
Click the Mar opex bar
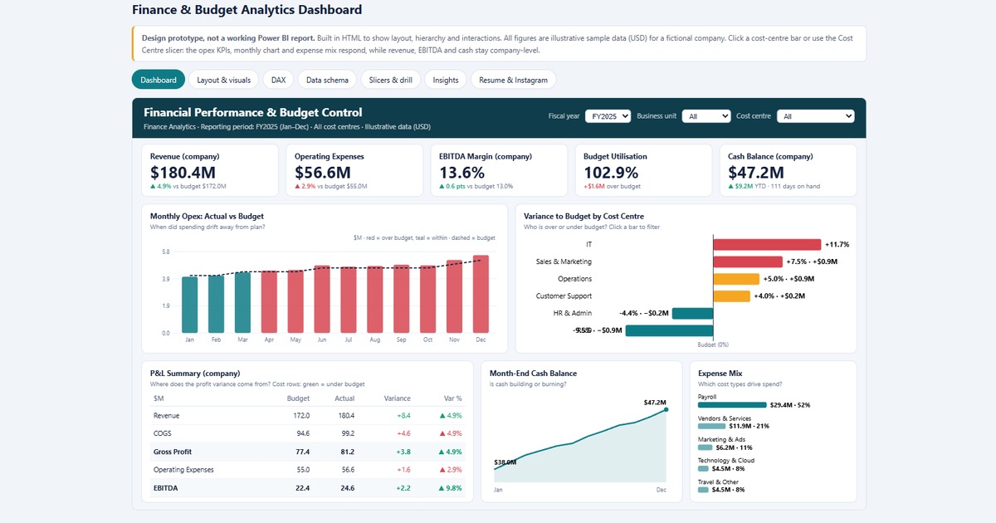[243, 302]
